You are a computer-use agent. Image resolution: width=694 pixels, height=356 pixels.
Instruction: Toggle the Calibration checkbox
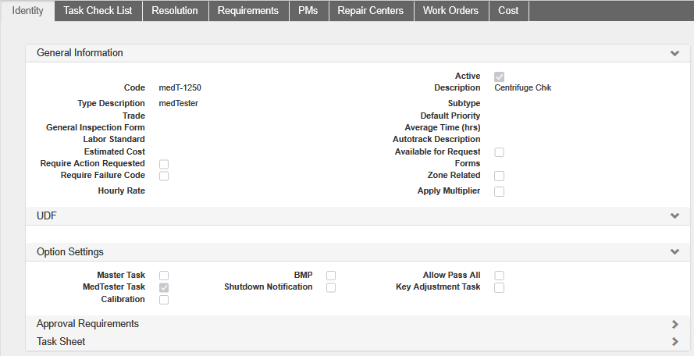coord(164,300)
